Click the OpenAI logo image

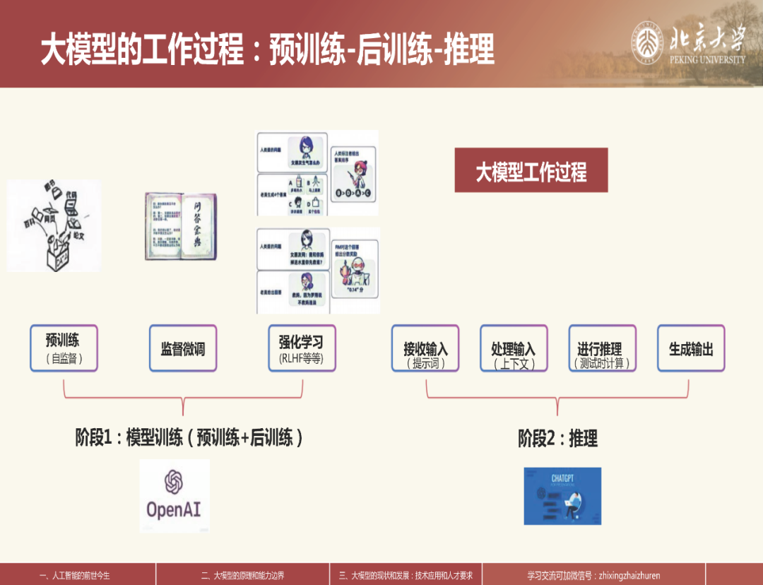(175, 496)
